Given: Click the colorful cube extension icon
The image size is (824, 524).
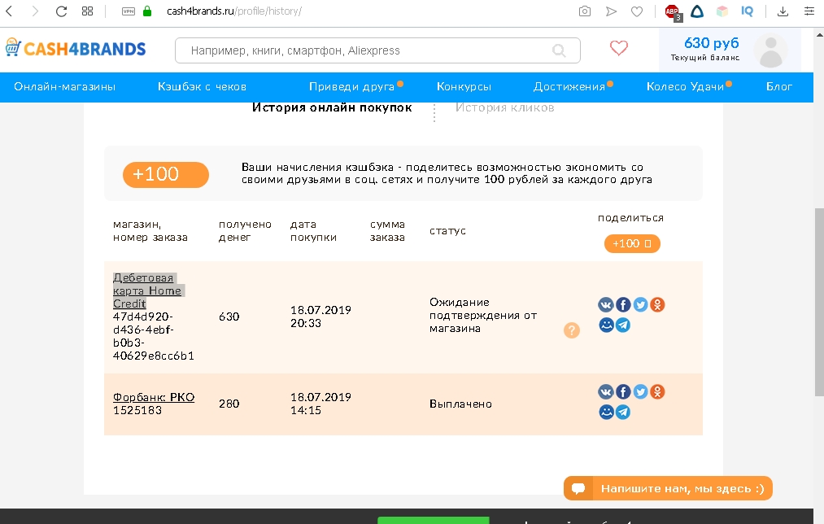Looking at the screenshot, I should [x=722, y=11].
